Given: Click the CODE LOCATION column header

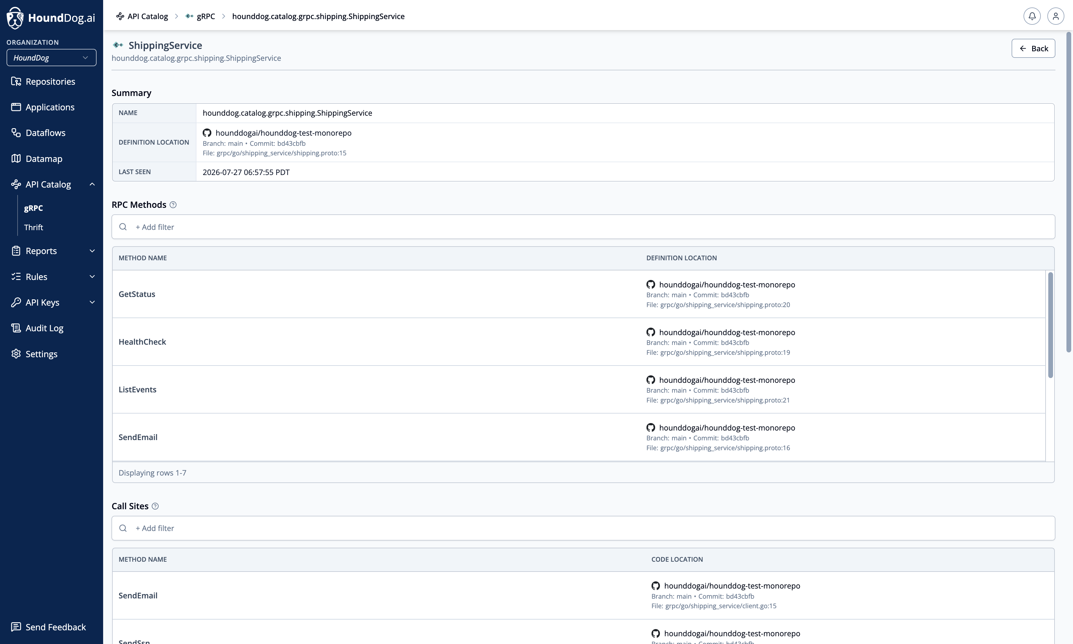Looking at the screenshot, I should pyautogui.click(x=677, y=559).
